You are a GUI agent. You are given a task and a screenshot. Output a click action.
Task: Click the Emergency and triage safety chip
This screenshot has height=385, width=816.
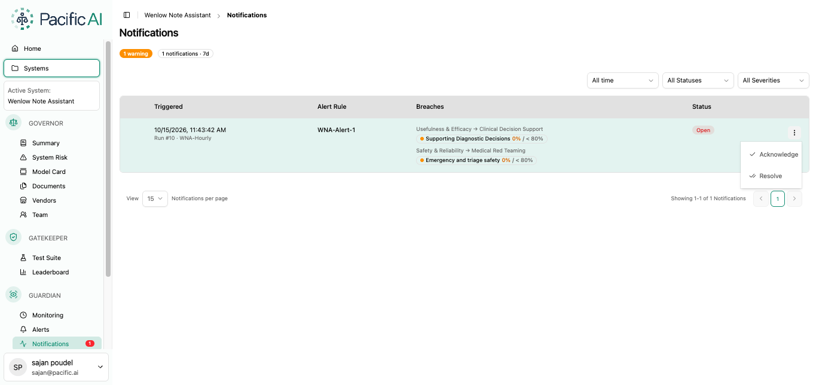[x=476, y=160]
